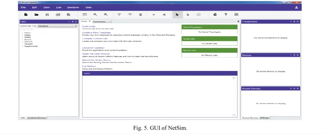Open the File menu
The image size is (327, 134).
pos(23,7)
